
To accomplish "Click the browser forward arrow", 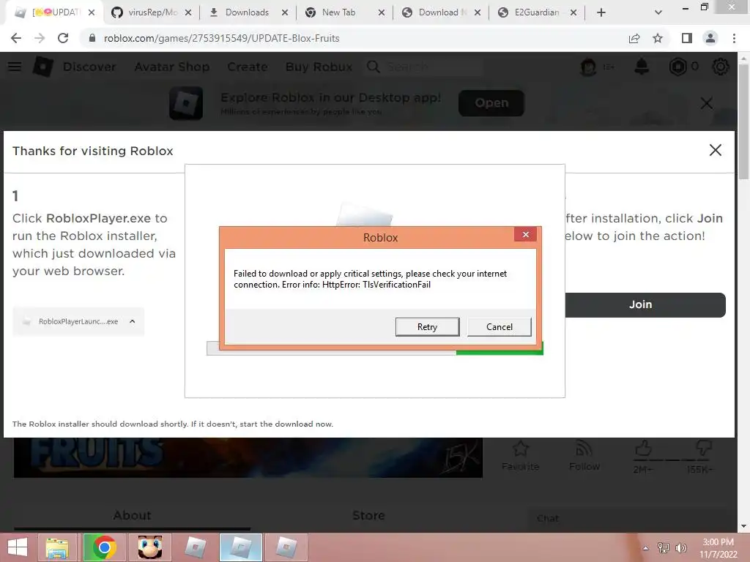I will (40, 38).
